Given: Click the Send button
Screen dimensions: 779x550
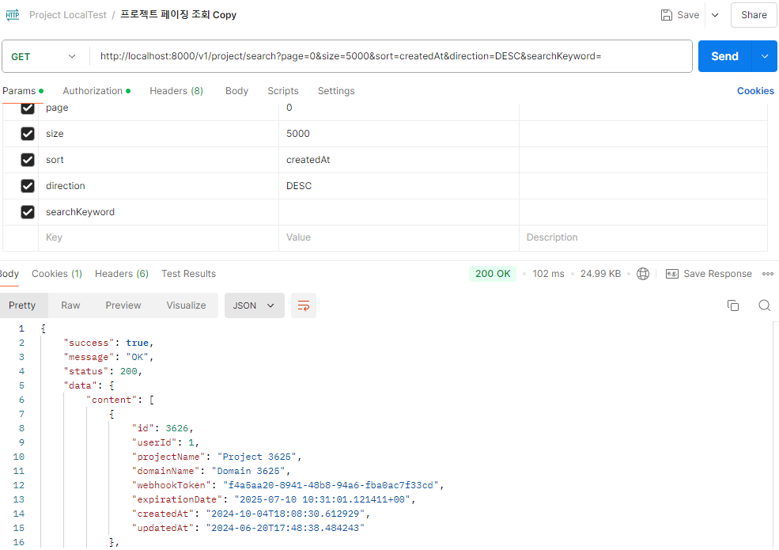Looking at the screenshot, I should 725,56.
